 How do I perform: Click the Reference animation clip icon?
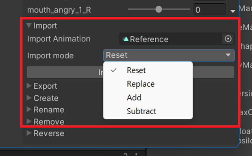(126, 39)
